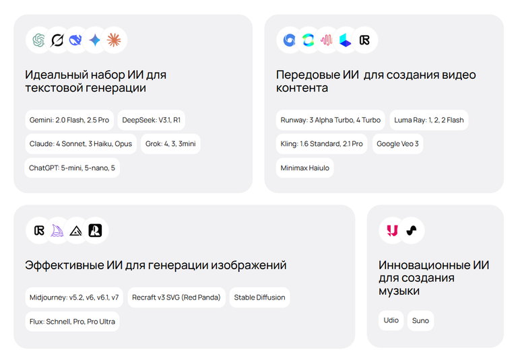This screenshot has width=518, height=358.
Task: Pick Kling: 1.6 Standard, 2.1 Pro chip
Action: (321, 144)
